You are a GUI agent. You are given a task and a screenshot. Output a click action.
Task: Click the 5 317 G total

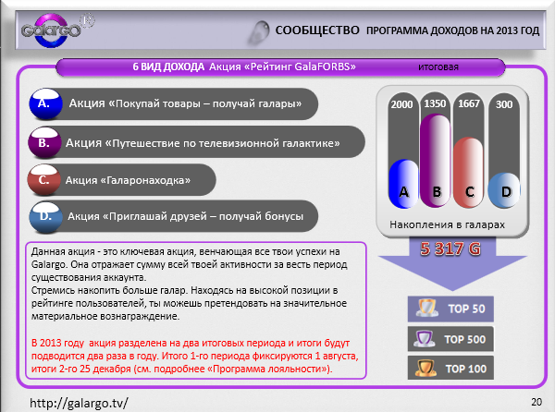[450, 248]
